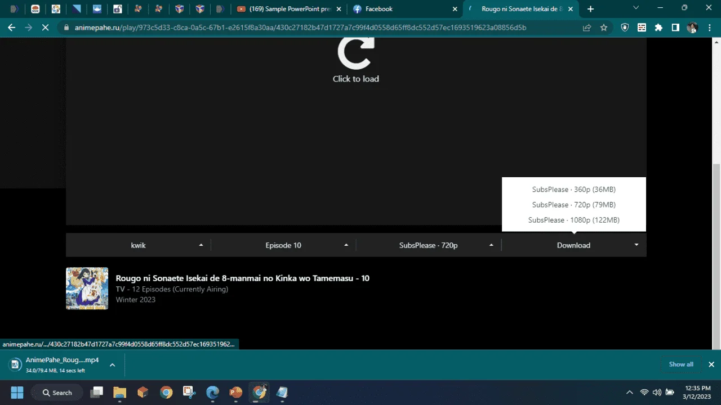Open the Chrome profile avatar
Viewport: 721px width, 405px height.
click(x=692, y=27)
